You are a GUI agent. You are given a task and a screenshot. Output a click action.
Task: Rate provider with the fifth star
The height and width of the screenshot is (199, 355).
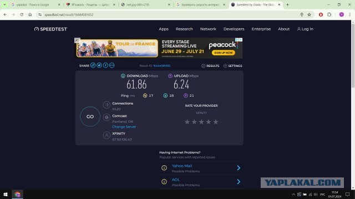tap(216, 122)
